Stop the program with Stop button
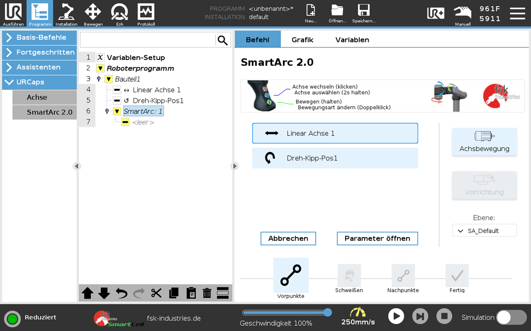 coord(444,316)
